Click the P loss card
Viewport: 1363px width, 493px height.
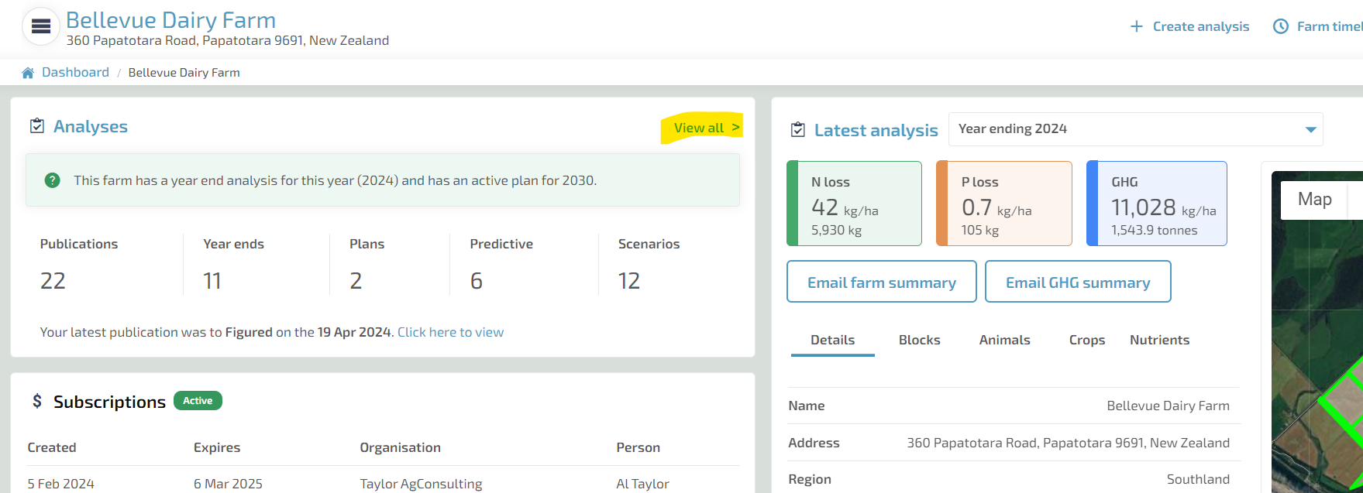pos(1004,204)
